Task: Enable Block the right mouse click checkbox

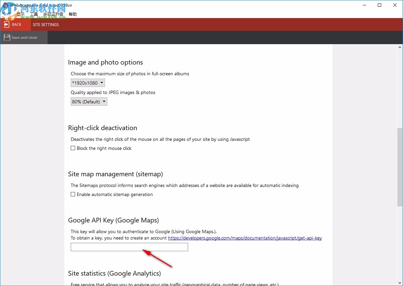Action: (73, 148)
